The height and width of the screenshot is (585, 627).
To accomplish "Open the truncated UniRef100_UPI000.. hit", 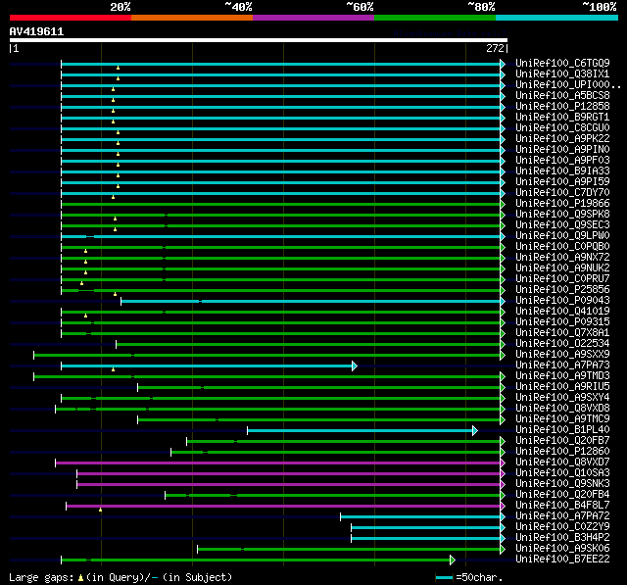I will click(568, 85).
